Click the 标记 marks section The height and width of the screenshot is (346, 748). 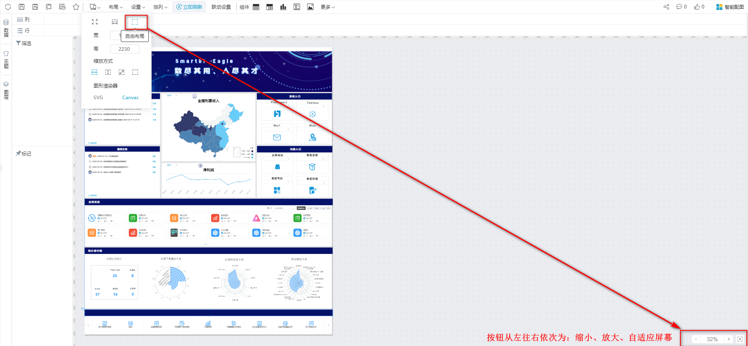[23, 154]
